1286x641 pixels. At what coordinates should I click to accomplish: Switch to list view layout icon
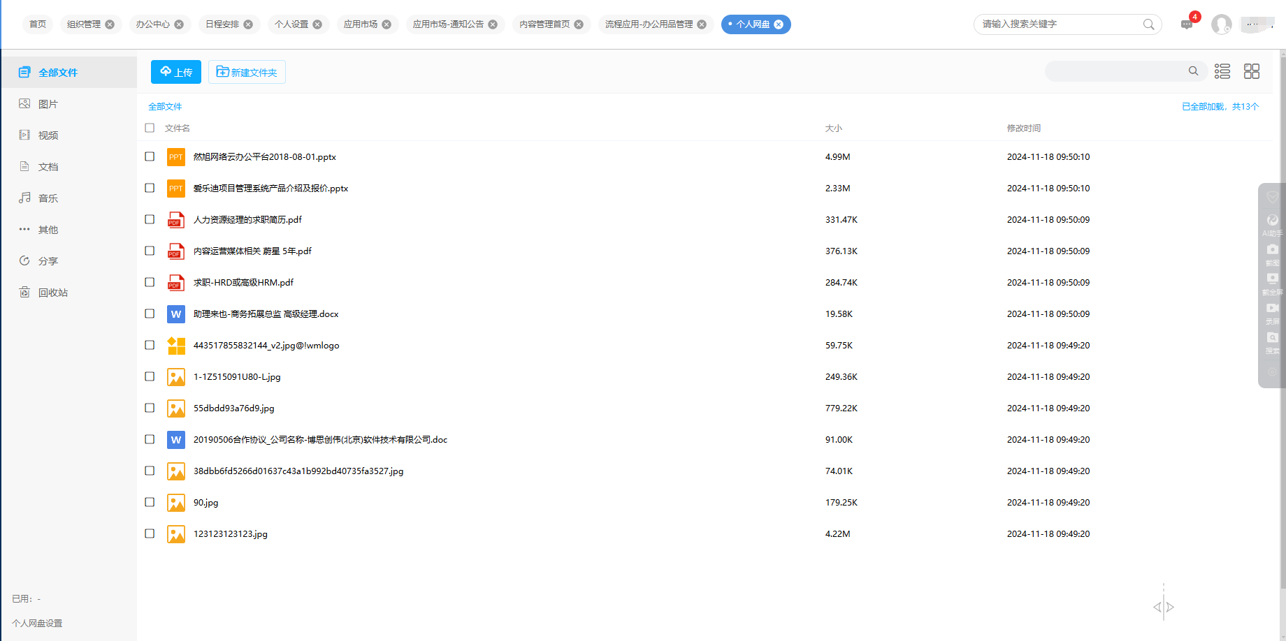coord(1222,71)
